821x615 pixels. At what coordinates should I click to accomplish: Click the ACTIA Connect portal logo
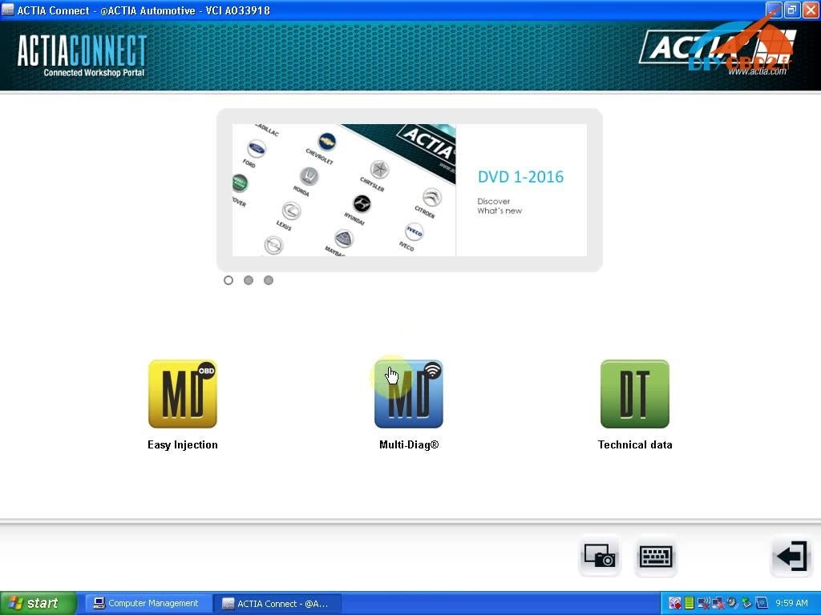[x=82, y=56]
